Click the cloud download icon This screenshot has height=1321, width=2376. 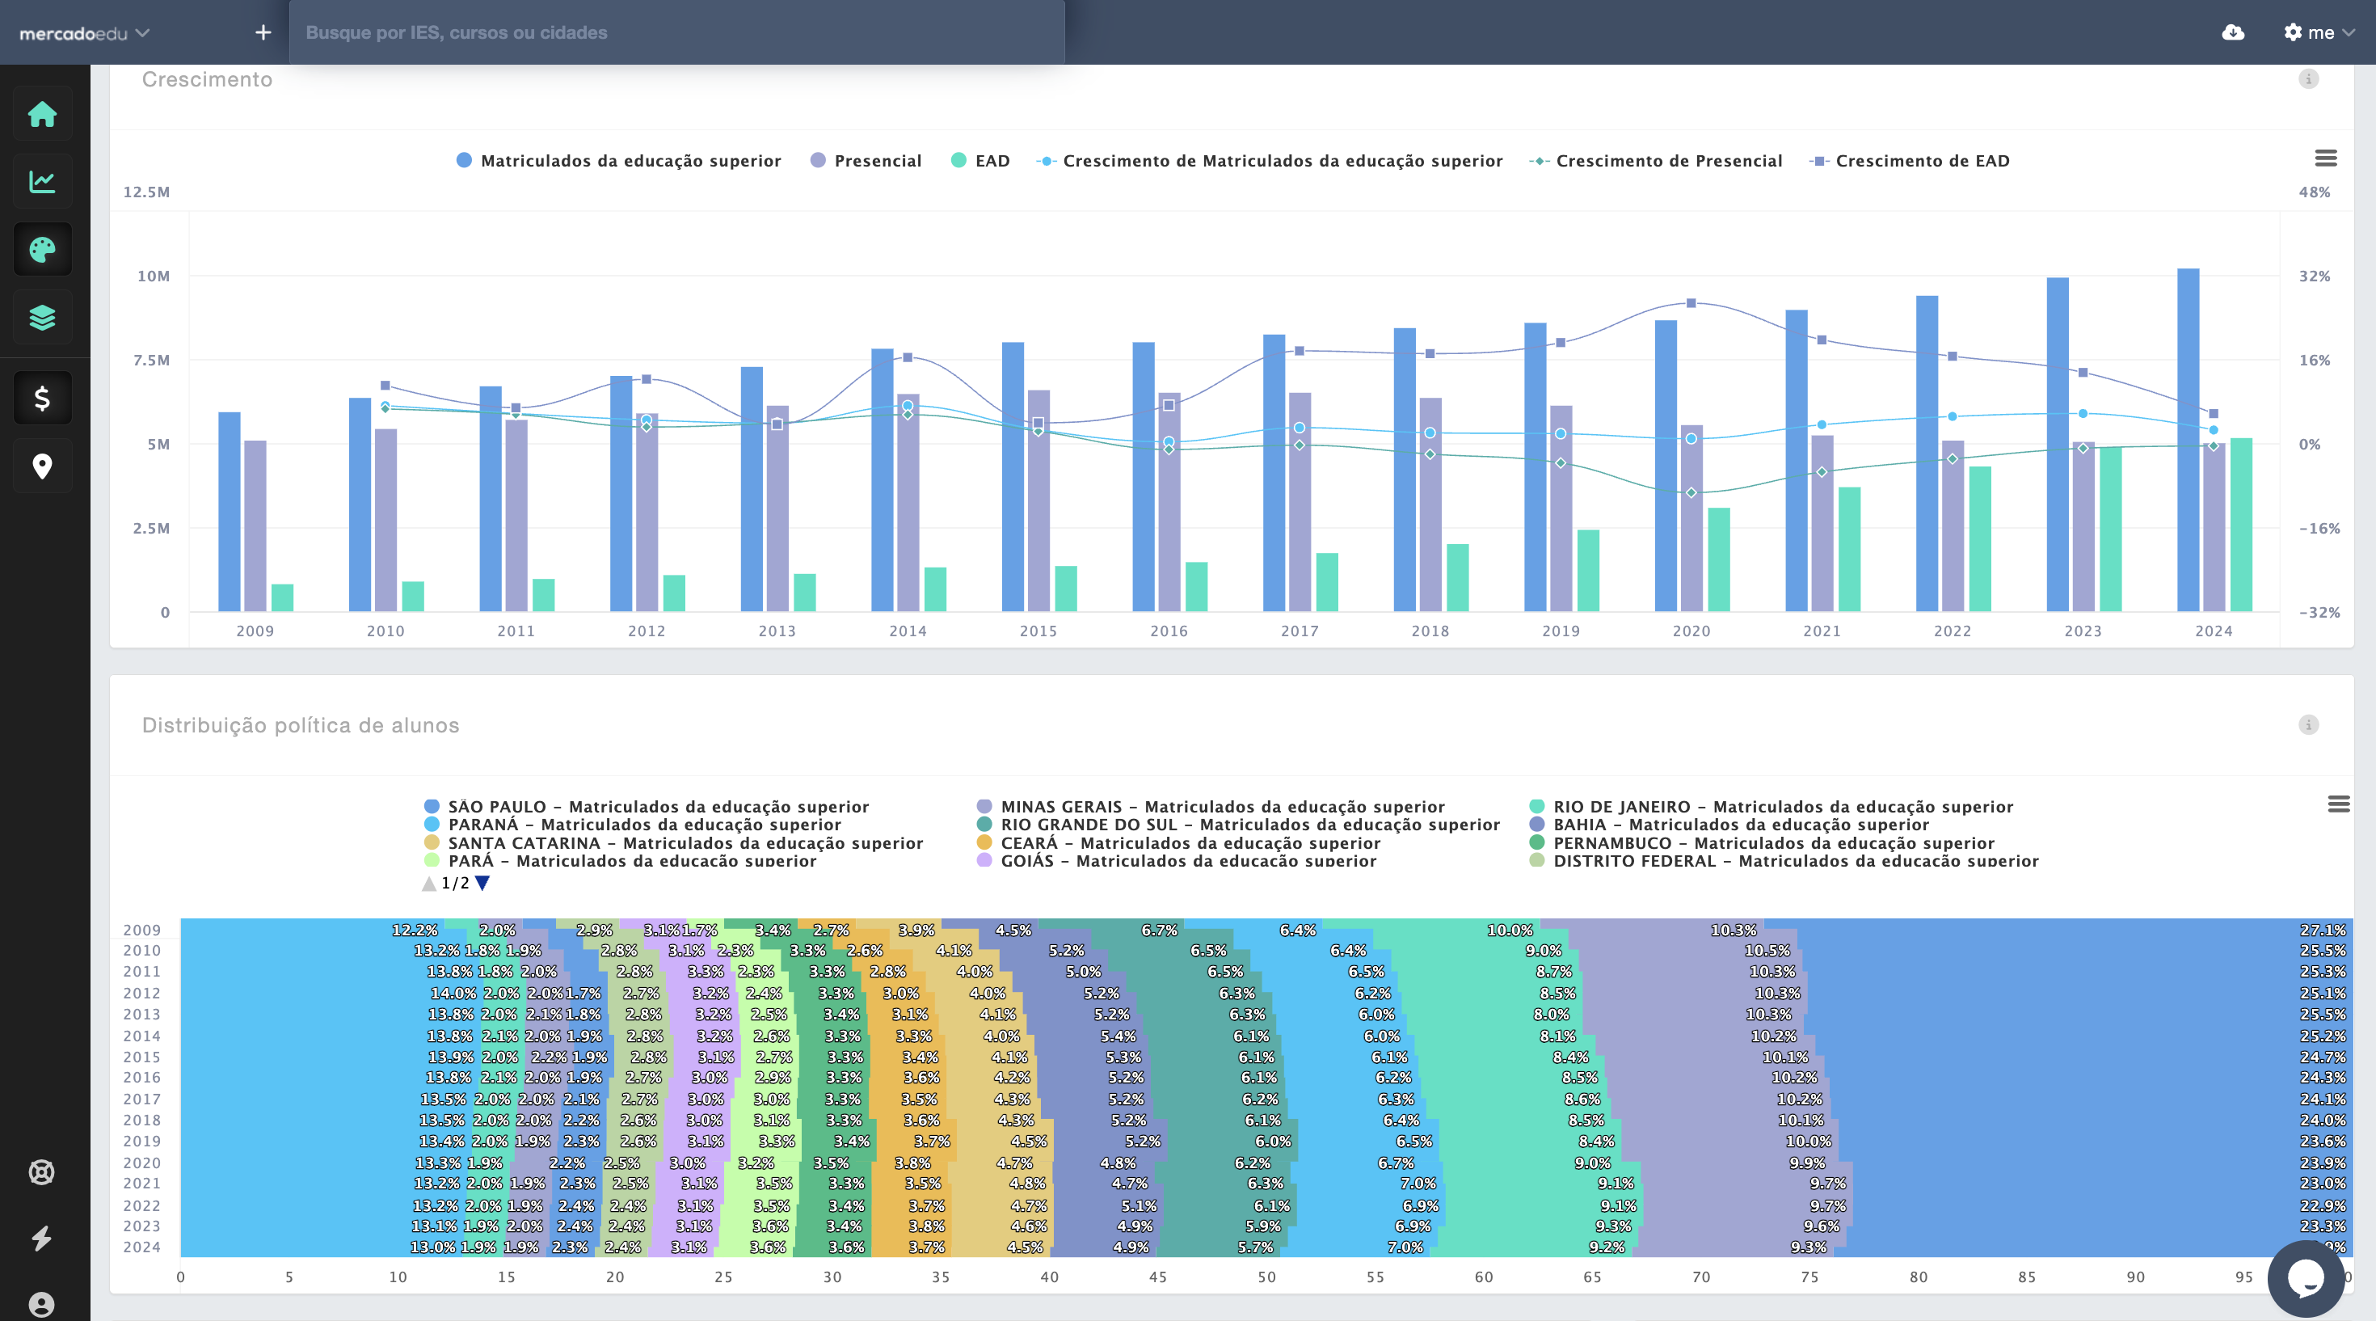(x=2233, y=32)
